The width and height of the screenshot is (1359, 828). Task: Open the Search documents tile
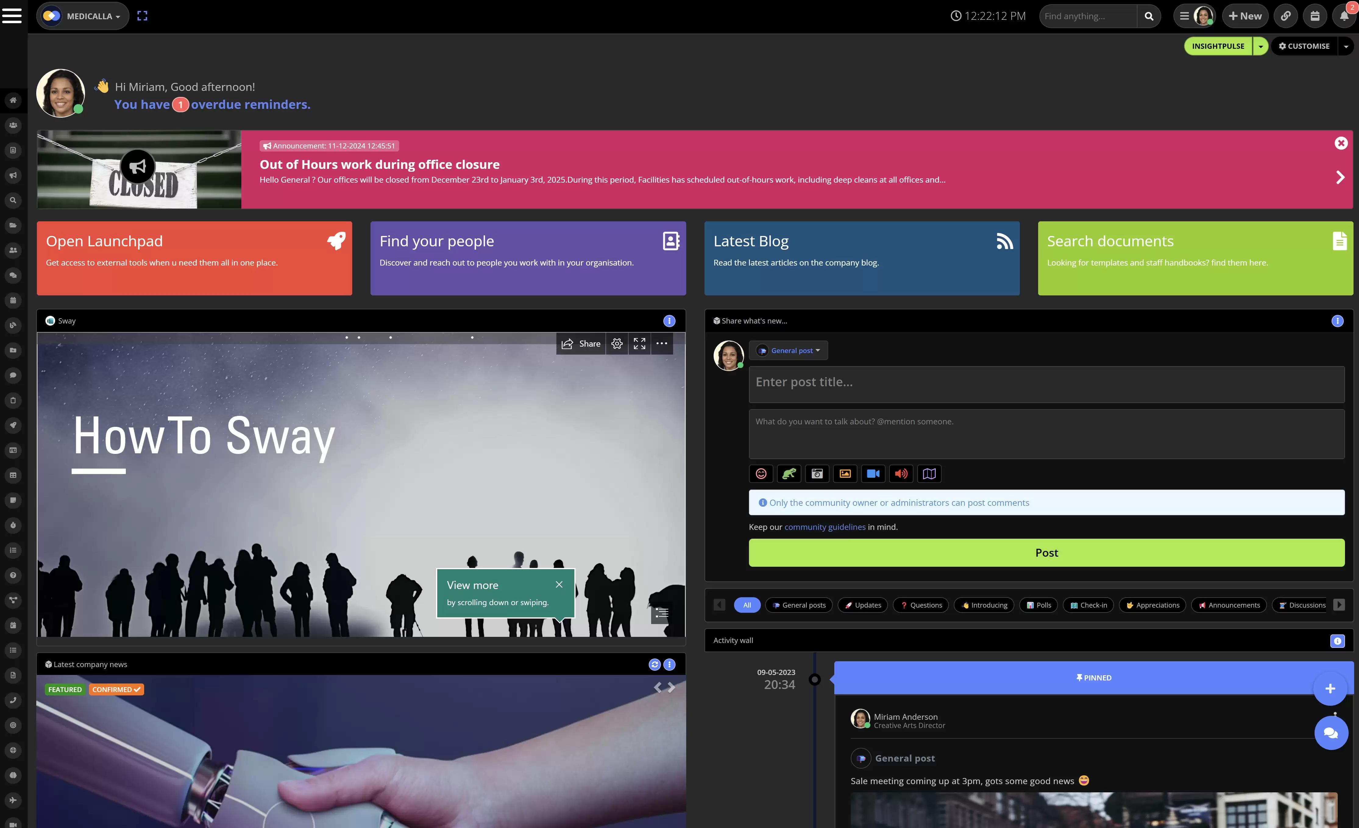click(1195, 258)
